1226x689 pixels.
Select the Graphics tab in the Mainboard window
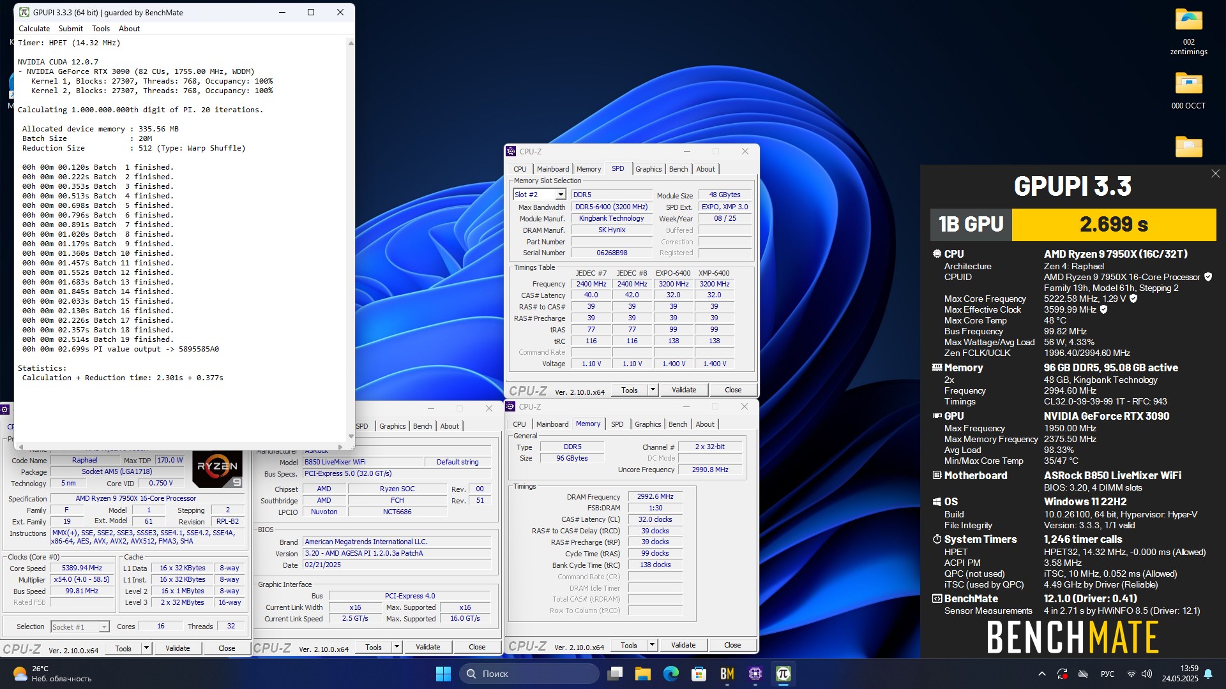point(392,426)
